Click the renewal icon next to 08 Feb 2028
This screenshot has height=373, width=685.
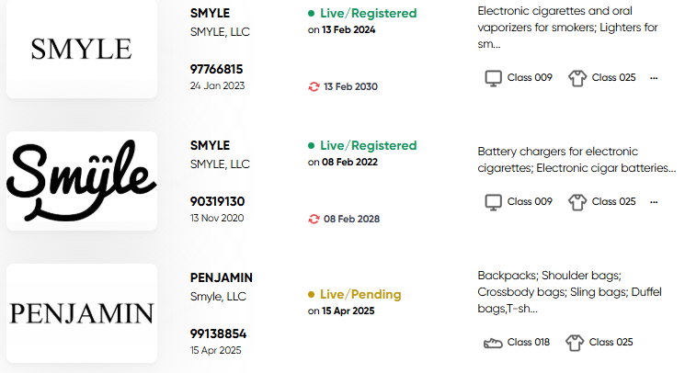tap(314, 219)
